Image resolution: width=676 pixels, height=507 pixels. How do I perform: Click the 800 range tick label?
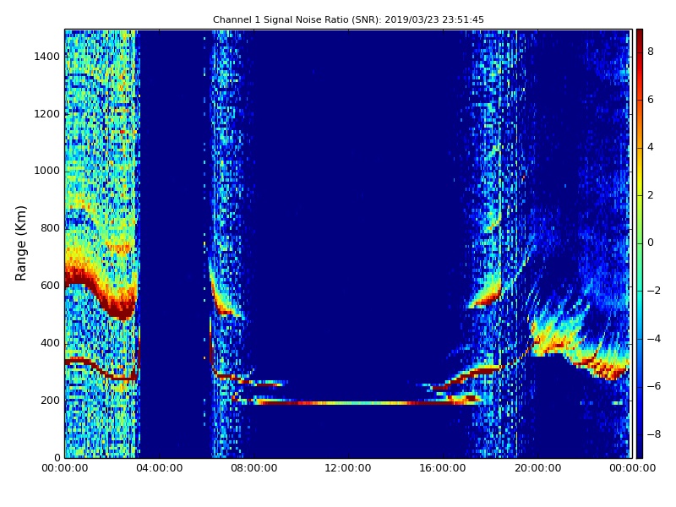coord(50,228)
